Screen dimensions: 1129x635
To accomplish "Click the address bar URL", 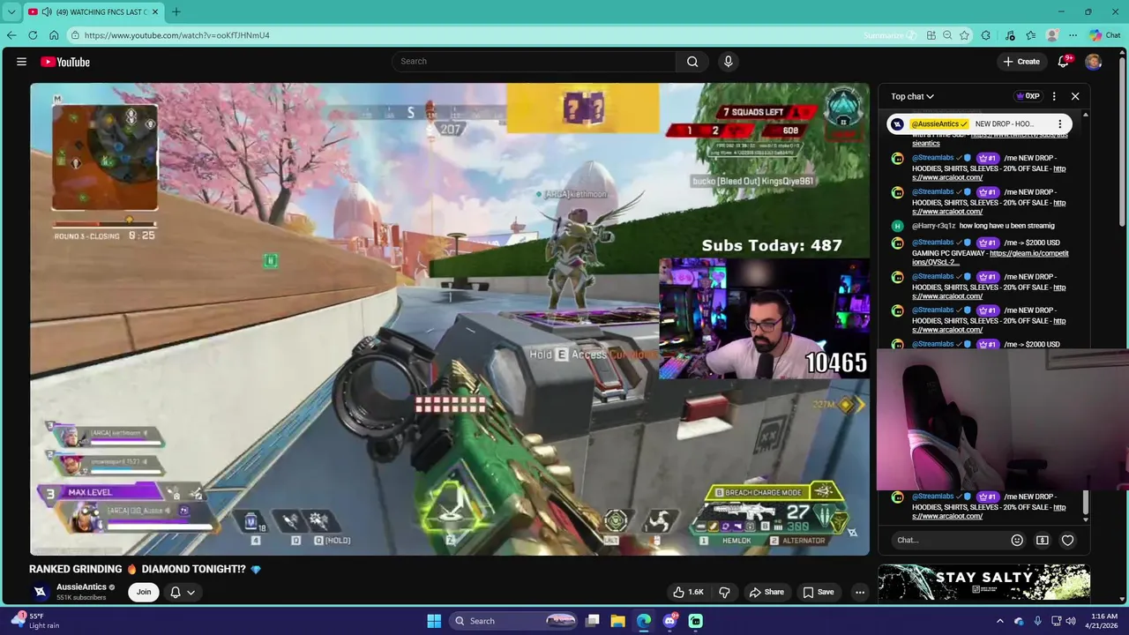I will 176,35.
